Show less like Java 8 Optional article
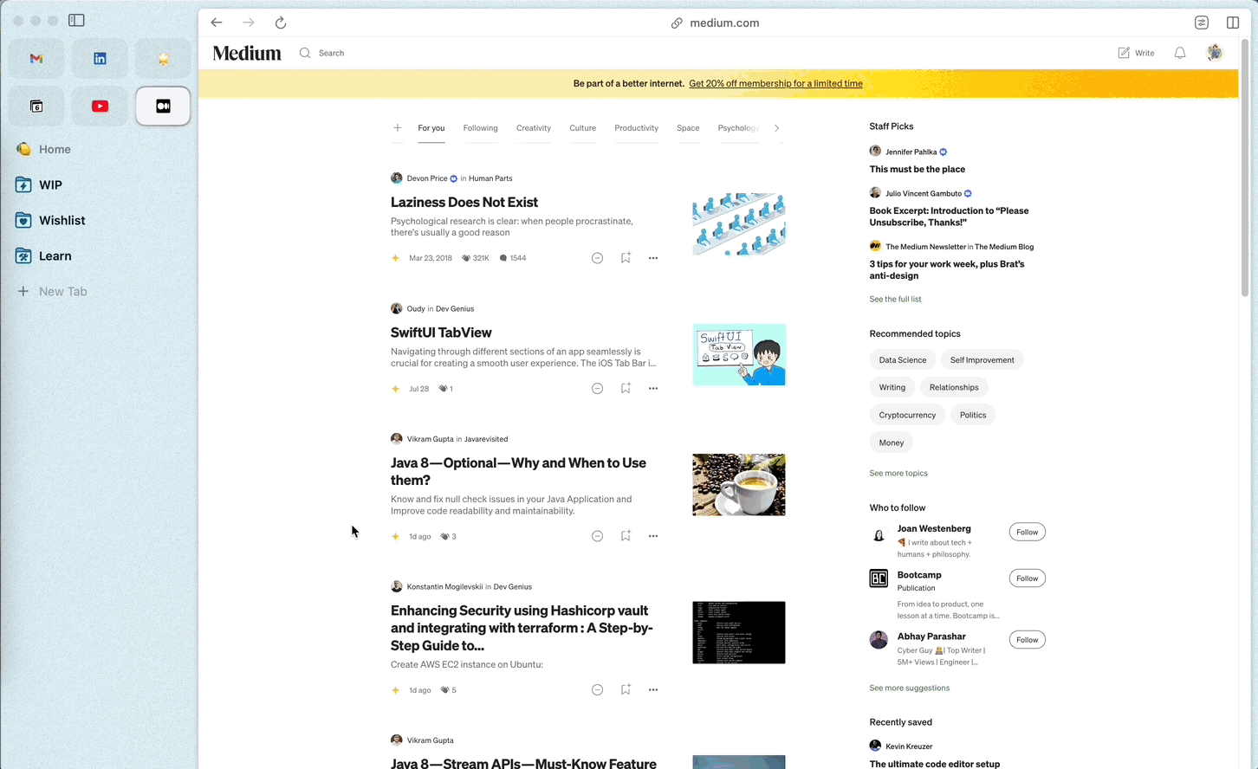 [x=597, y=536]
